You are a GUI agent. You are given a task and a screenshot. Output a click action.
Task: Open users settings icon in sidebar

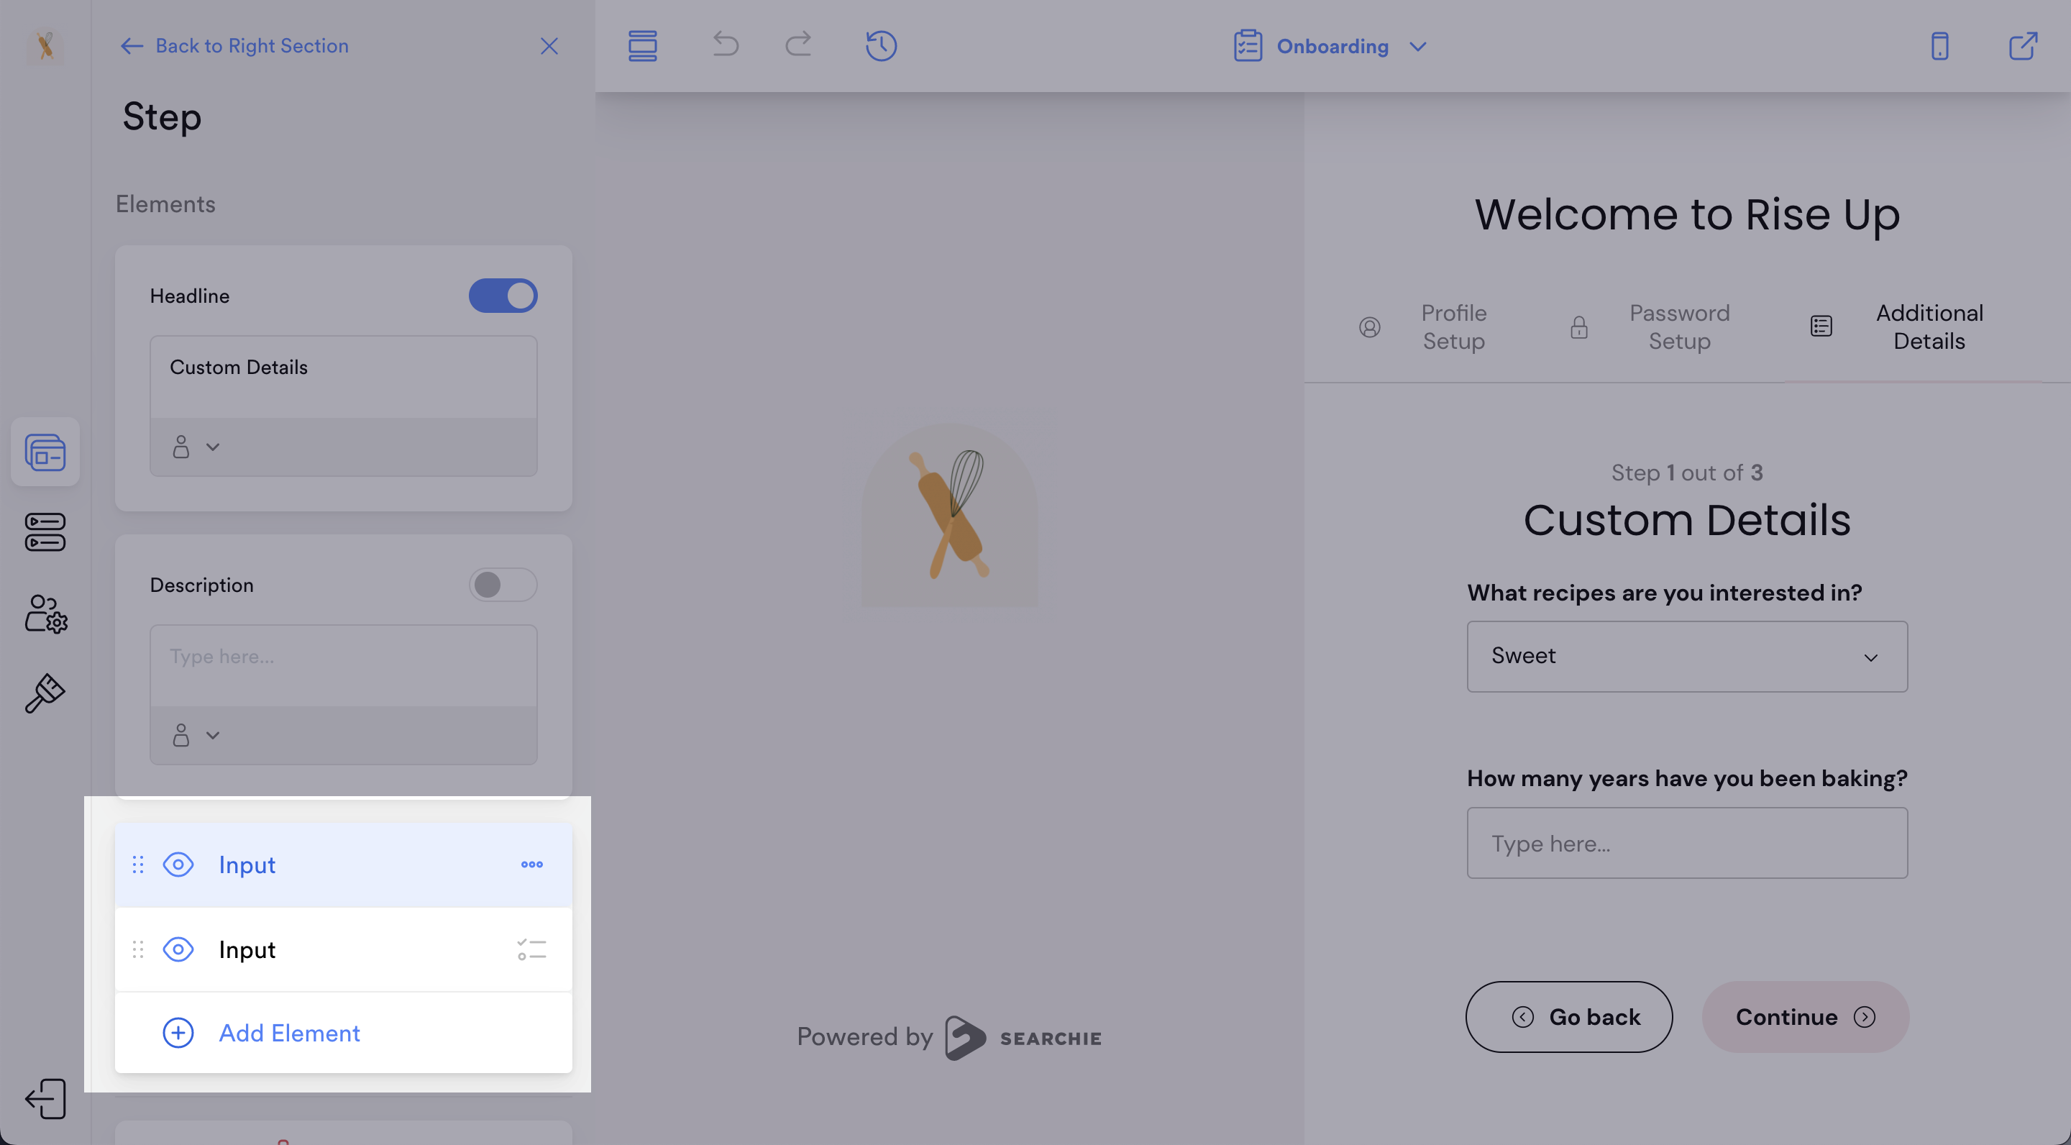pyautogui.click(x=45, y=614)
